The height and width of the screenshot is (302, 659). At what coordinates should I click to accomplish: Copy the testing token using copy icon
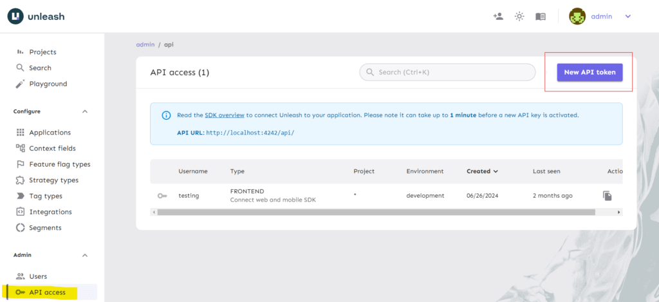pos(607,196)
